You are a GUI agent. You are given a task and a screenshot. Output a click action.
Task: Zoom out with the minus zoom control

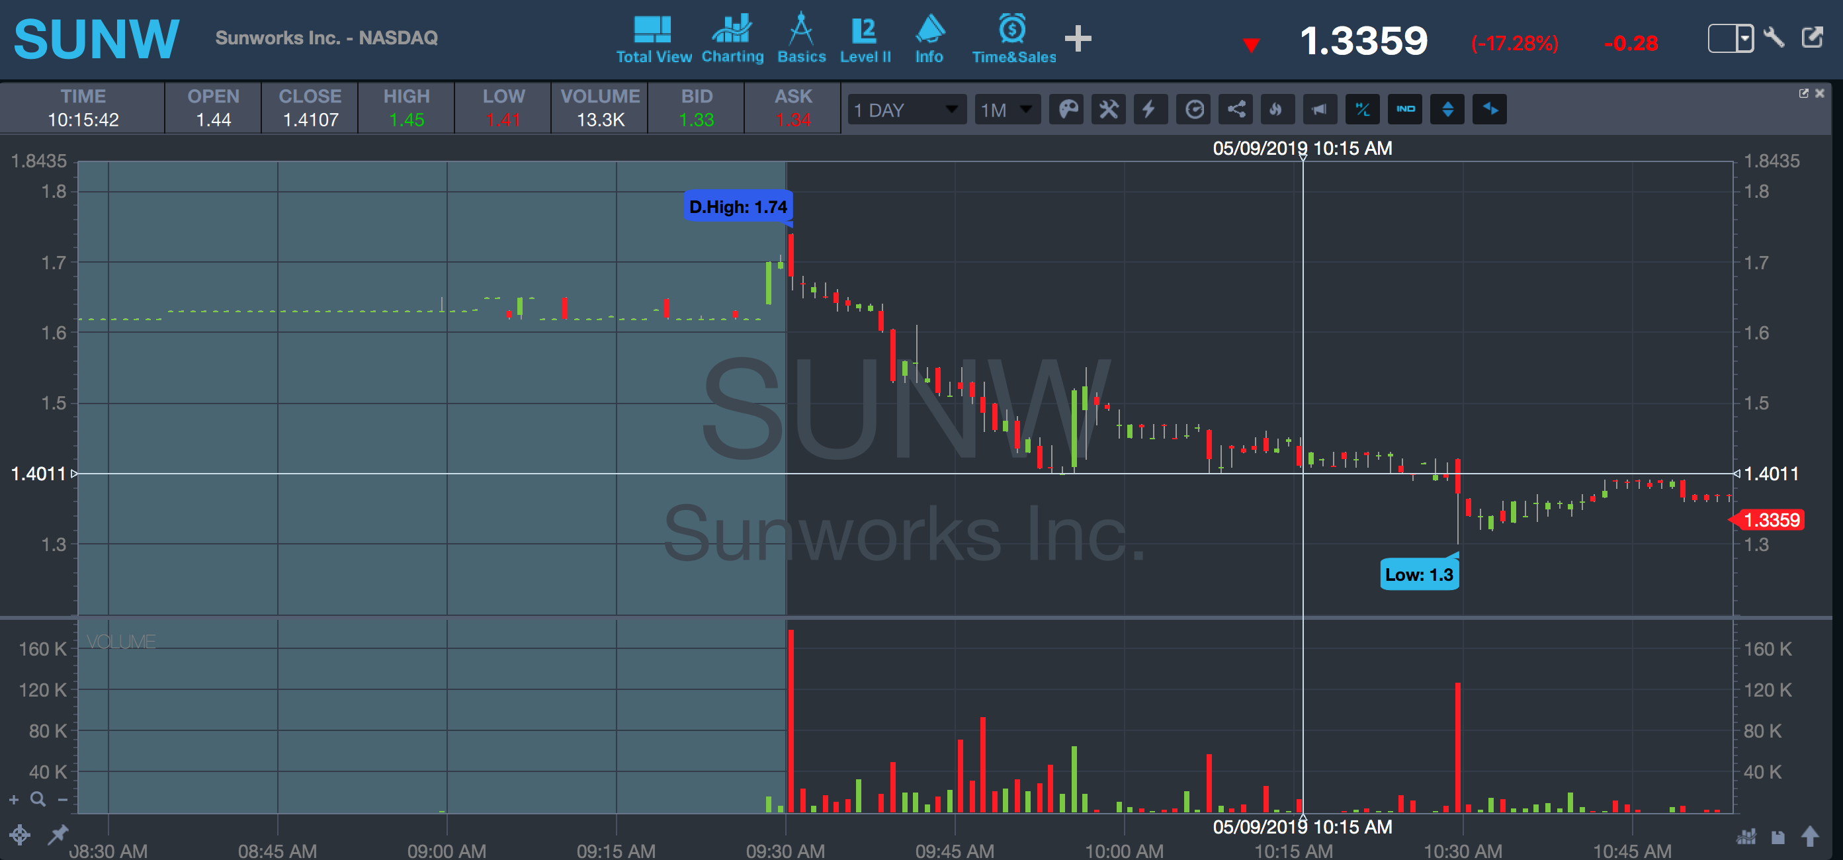[63, 800]
